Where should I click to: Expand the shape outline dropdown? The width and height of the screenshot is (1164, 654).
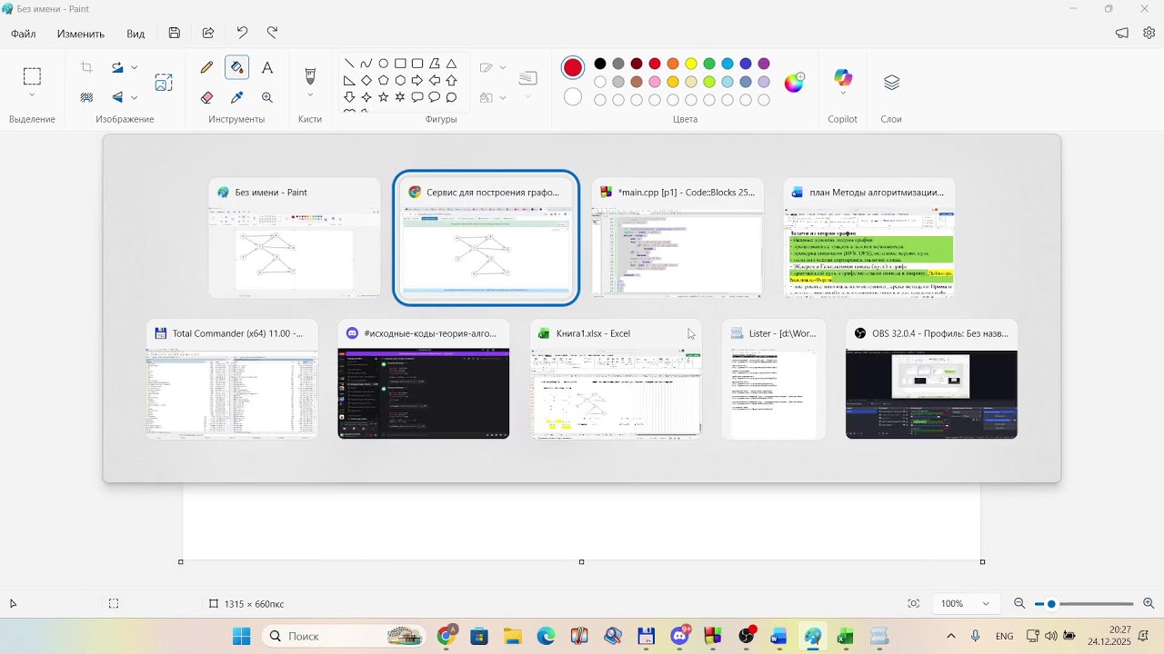coord(503,67)
